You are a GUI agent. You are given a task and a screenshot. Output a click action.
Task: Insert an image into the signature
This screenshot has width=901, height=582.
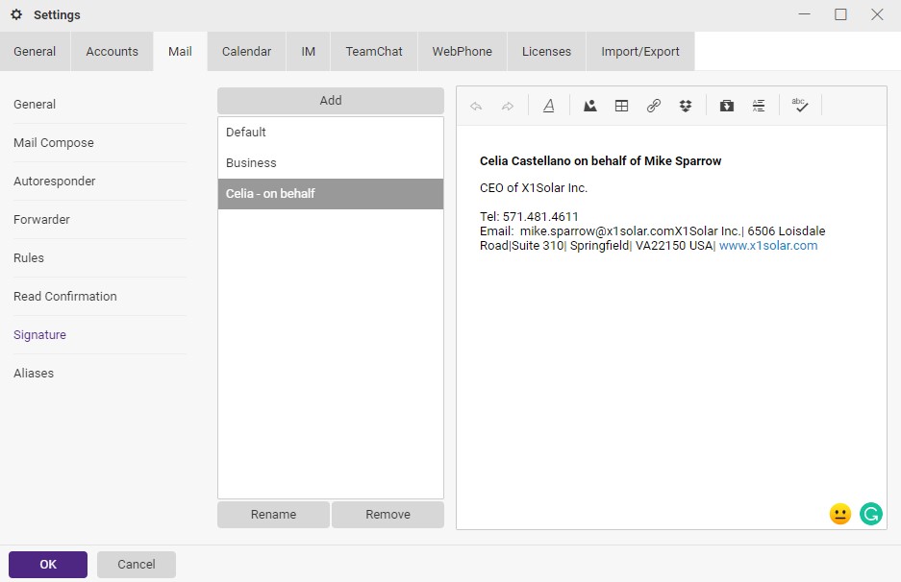590,107
